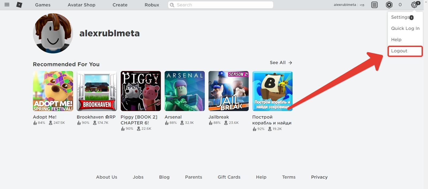This screenshot has height=189, width=428.
Task: Click the Roblox logo icon
Action: (19, 5)
